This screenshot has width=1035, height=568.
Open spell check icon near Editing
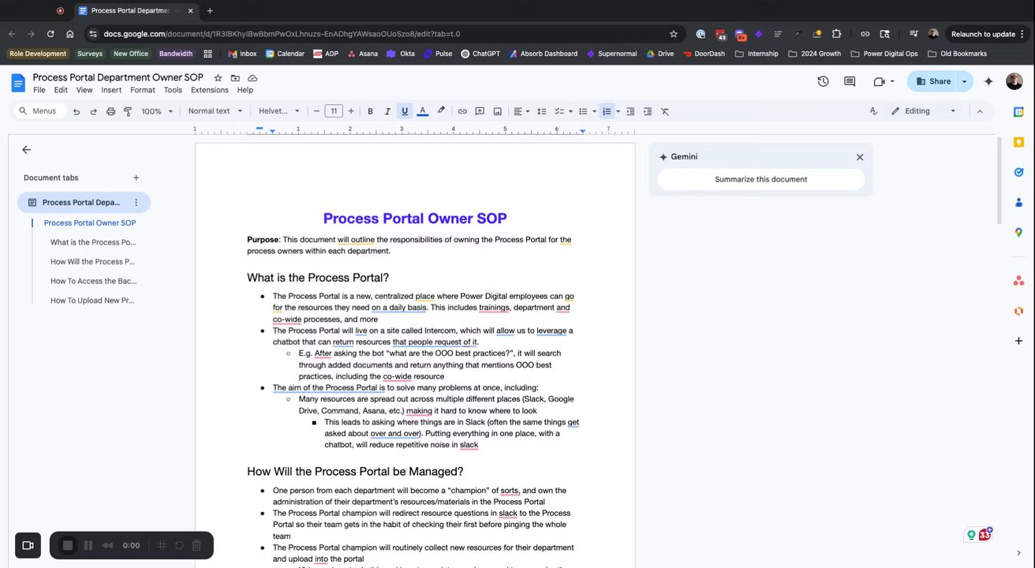(873, 111)
